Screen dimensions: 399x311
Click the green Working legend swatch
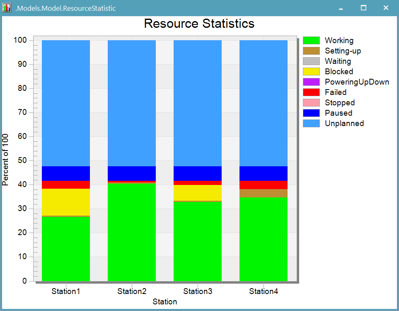[311, 41]
